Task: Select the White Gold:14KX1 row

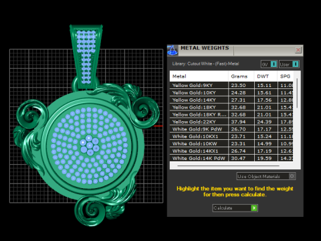Action: (231, 151)
